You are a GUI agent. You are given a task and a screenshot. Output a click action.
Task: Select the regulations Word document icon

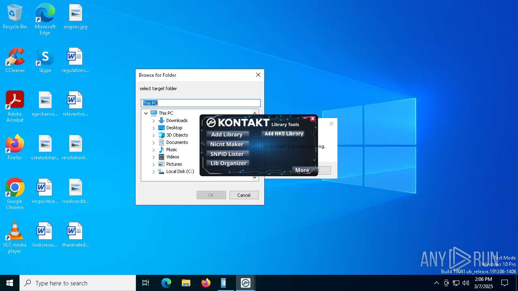(75, 61)
